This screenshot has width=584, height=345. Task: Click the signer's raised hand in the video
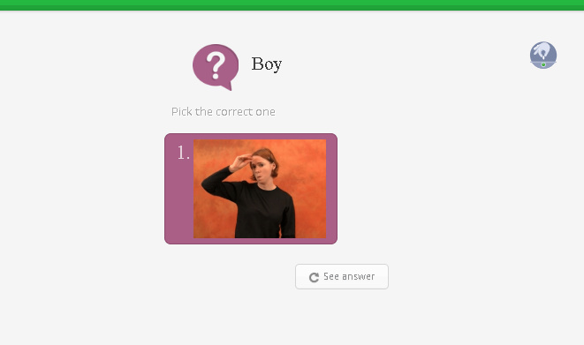pos(240,162)
